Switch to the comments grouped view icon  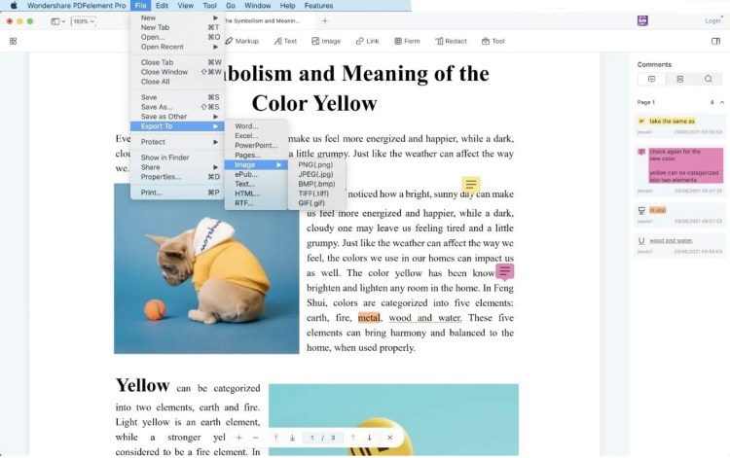(680, 79)
